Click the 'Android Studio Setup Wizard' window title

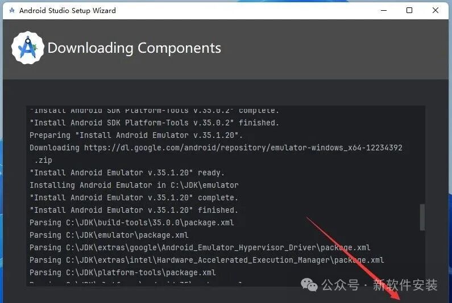point(68,11)
